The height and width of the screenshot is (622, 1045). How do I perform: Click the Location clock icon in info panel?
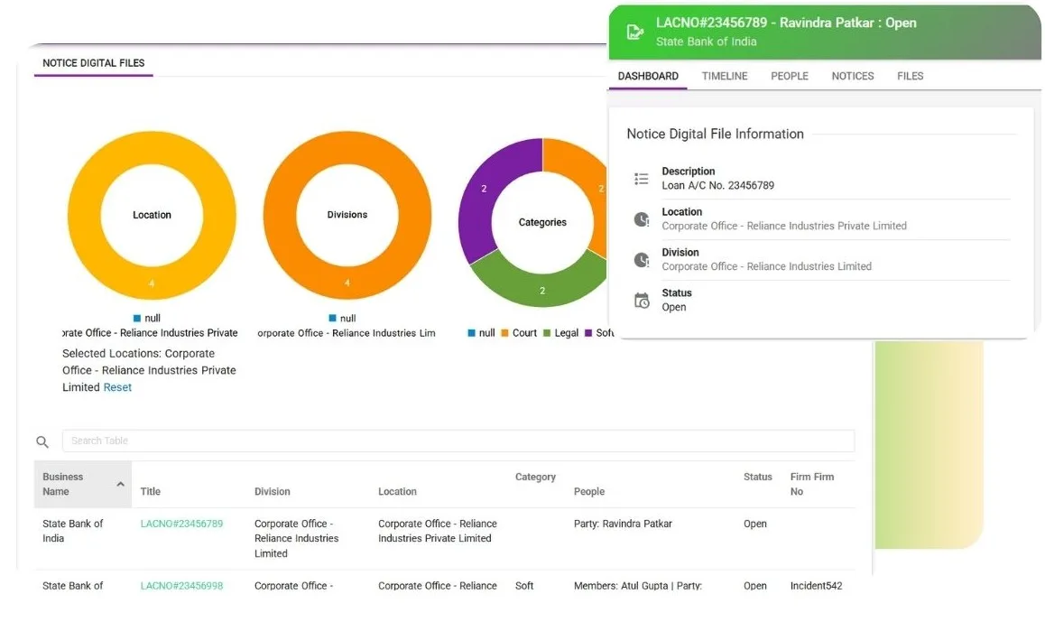tap(641, 219)
